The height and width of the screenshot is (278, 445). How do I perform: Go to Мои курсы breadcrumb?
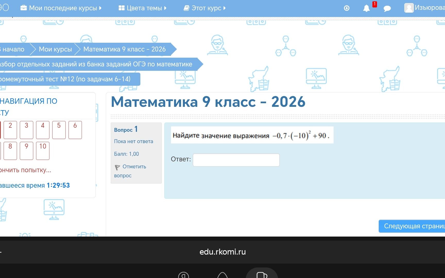point(55,49)
